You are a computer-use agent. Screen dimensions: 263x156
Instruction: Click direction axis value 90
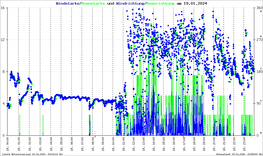click(259, 103)
